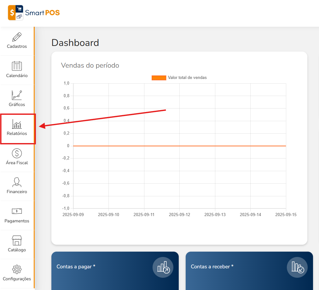Screen dimensions: 319x290
Task: Click the Catálogo menu label
Action: point(17,250)
